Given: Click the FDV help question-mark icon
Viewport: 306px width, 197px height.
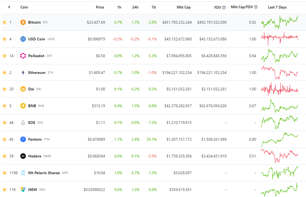Looking at the screenshot, I should (x=224, y=7).
